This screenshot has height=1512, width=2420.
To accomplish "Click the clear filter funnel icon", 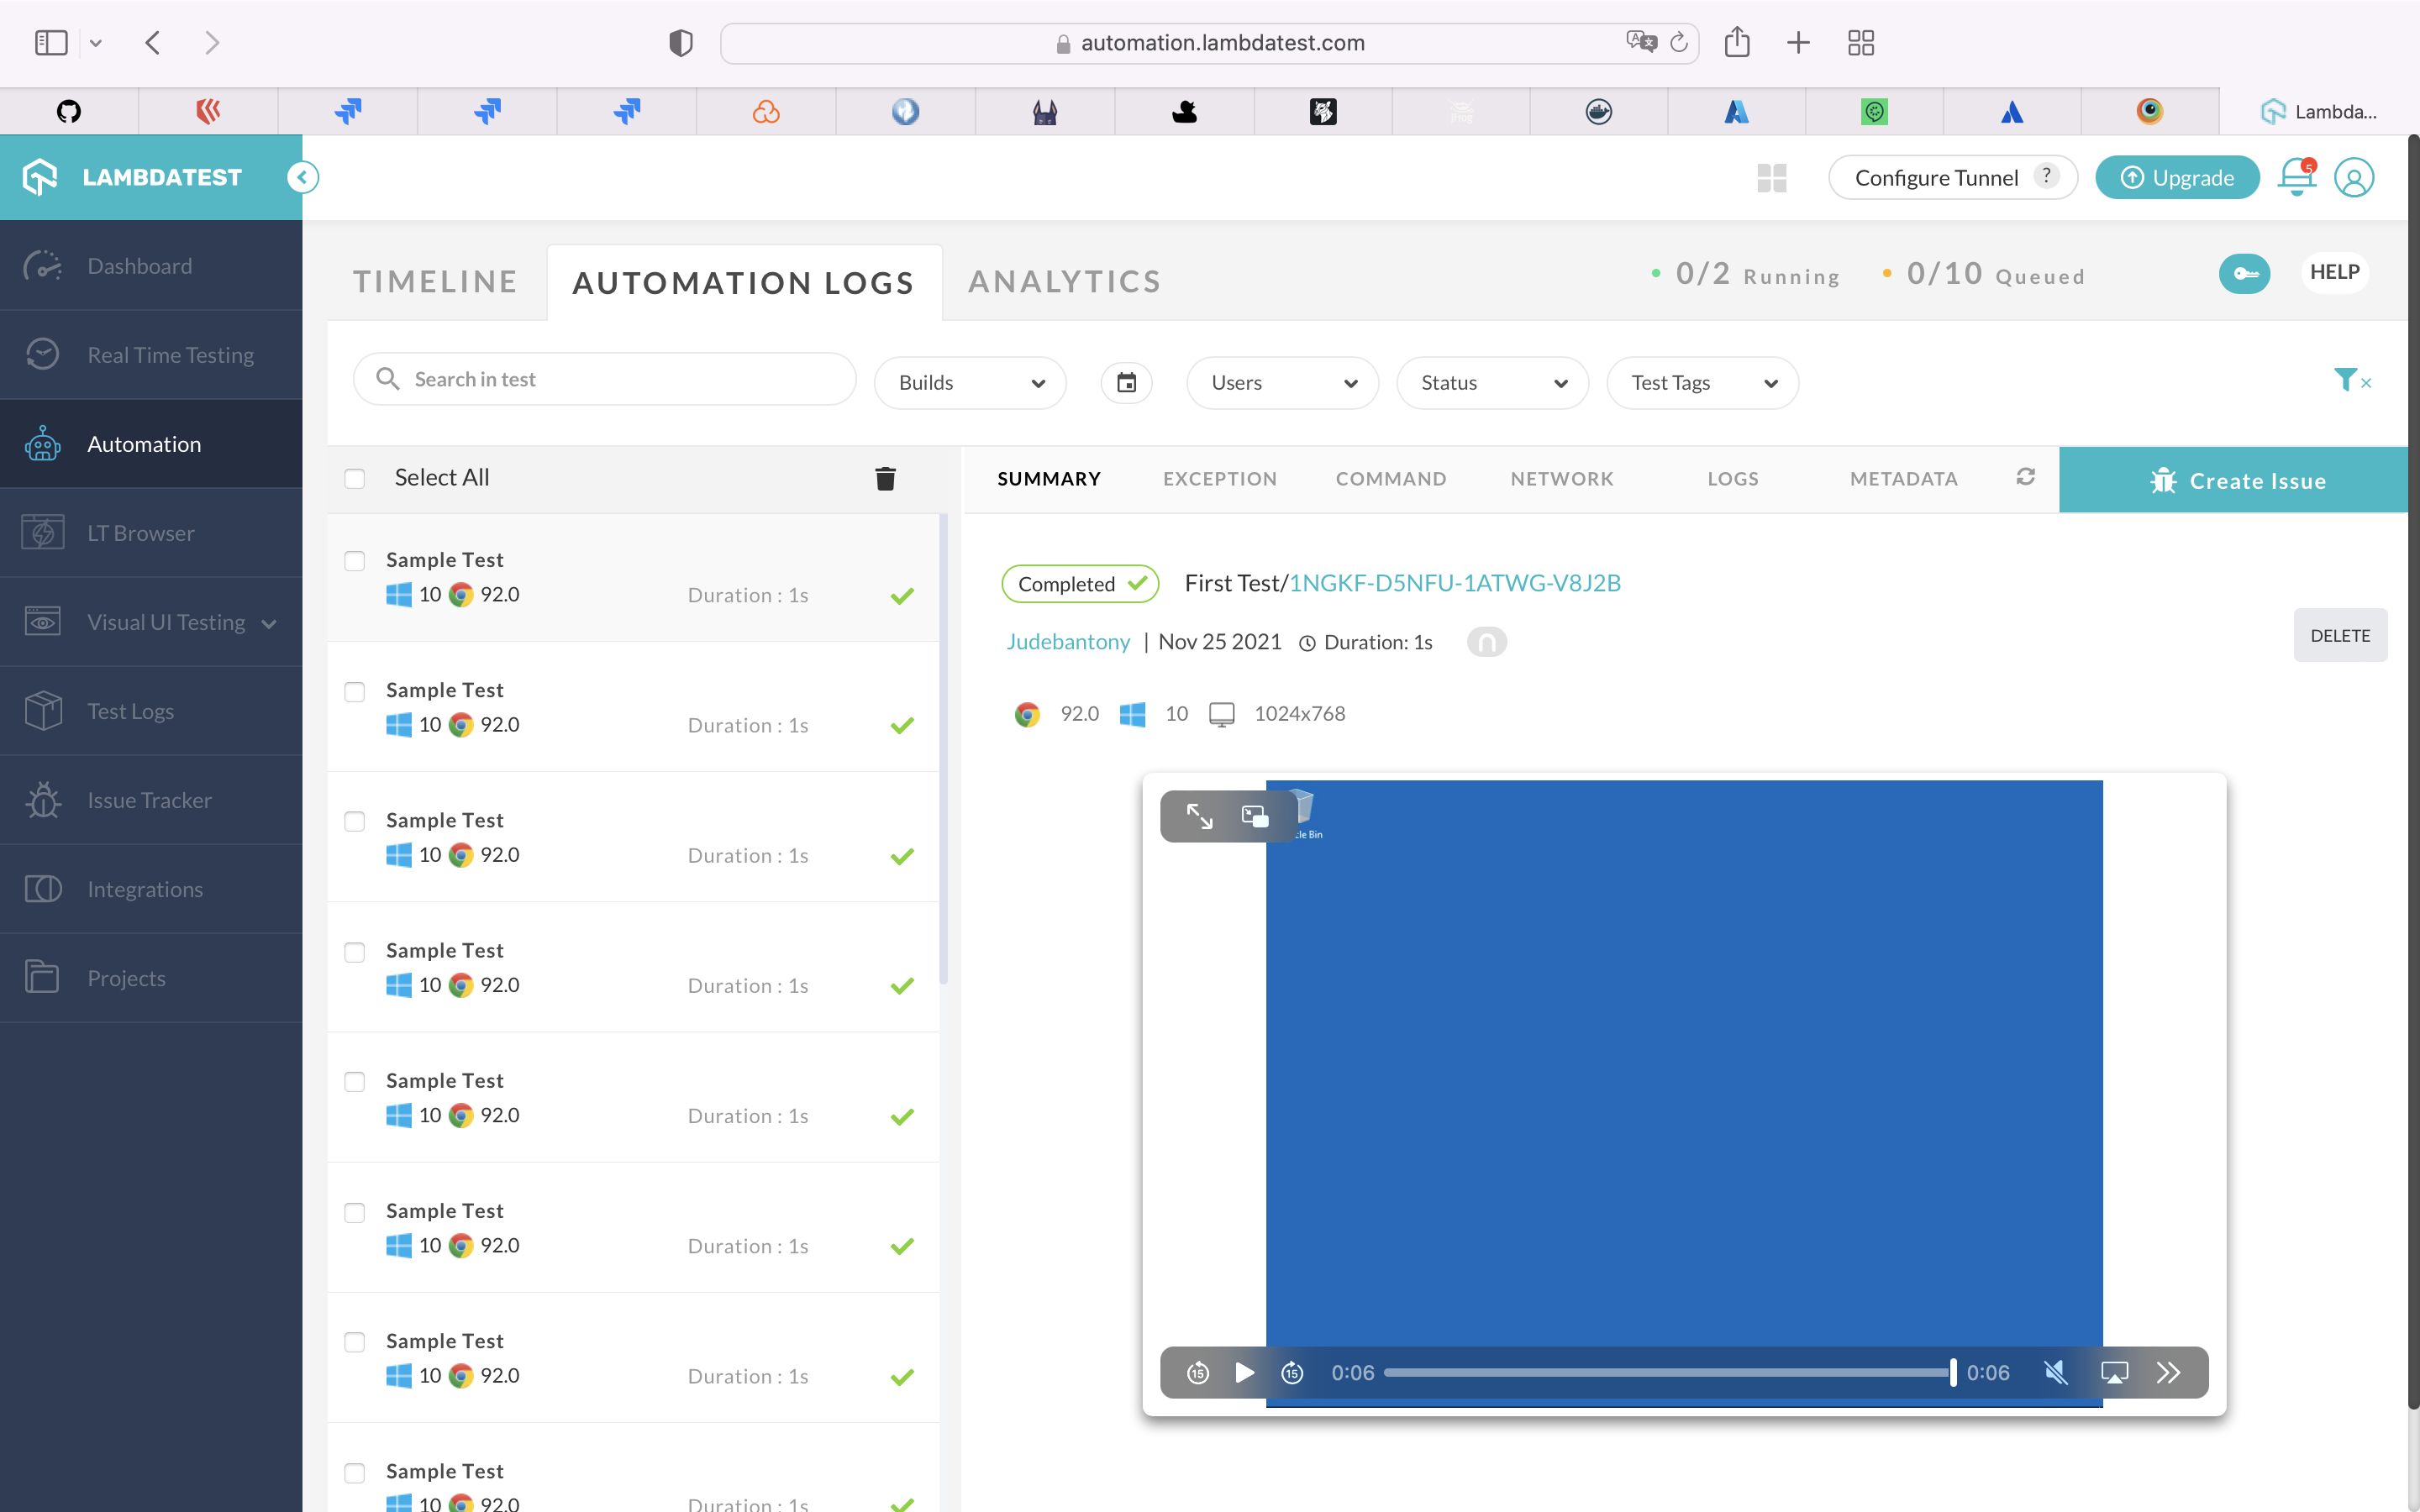I will click(2349, 380).
